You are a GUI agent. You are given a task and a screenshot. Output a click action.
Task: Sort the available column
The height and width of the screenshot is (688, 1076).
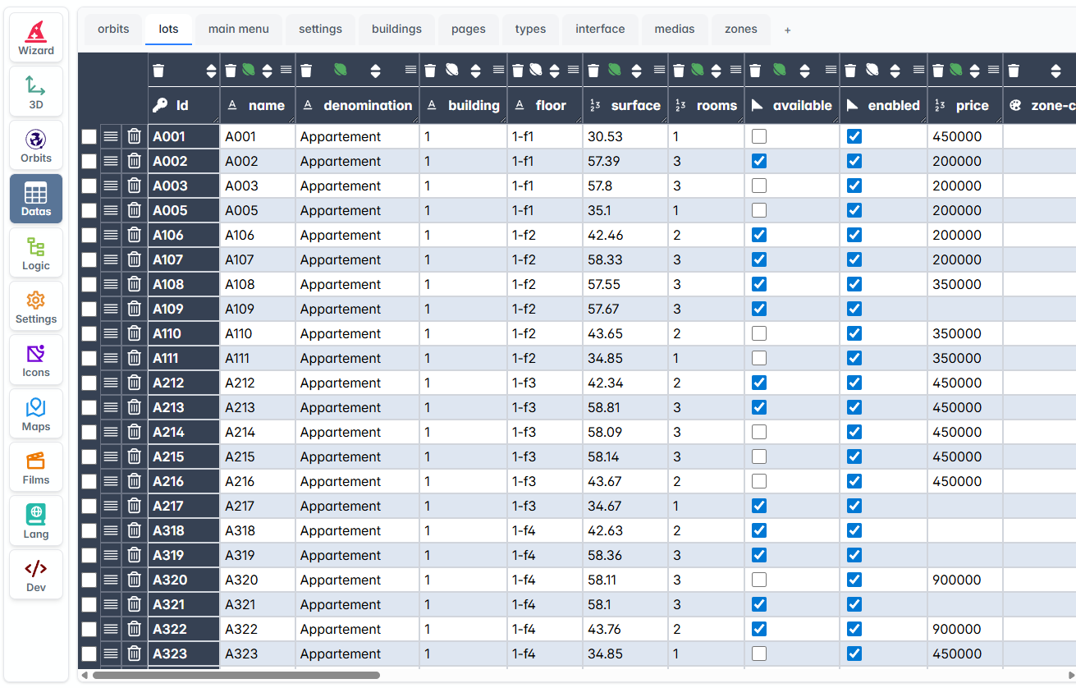tap(804, 71)
